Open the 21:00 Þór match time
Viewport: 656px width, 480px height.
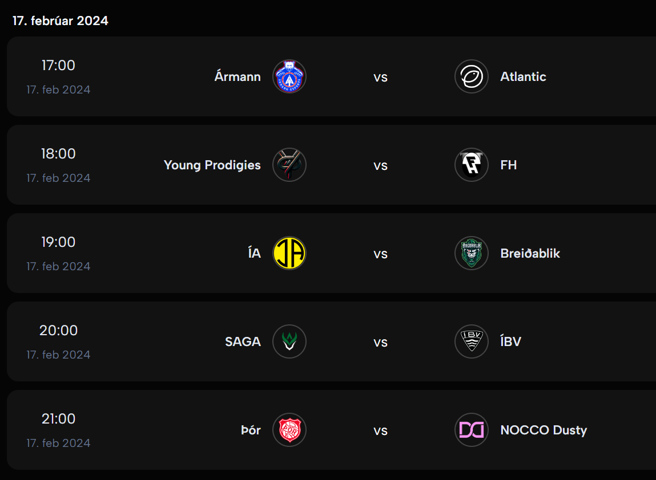point(58,418)
